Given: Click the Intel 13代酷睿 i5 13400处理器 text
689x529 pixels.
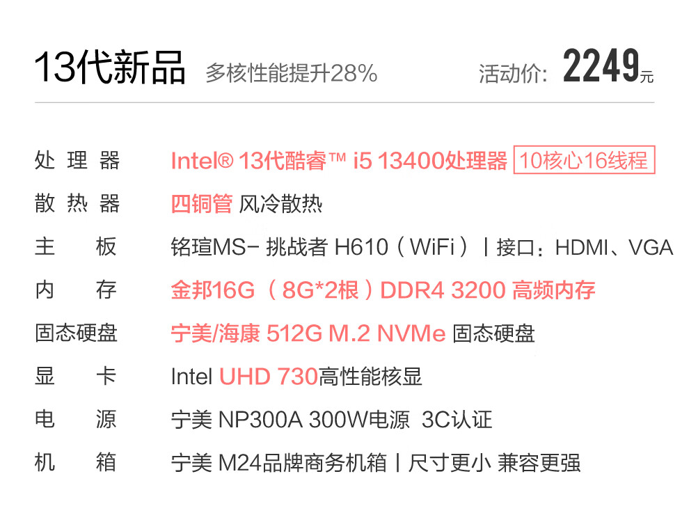Looking at the screenshot, I should point(339,160).
